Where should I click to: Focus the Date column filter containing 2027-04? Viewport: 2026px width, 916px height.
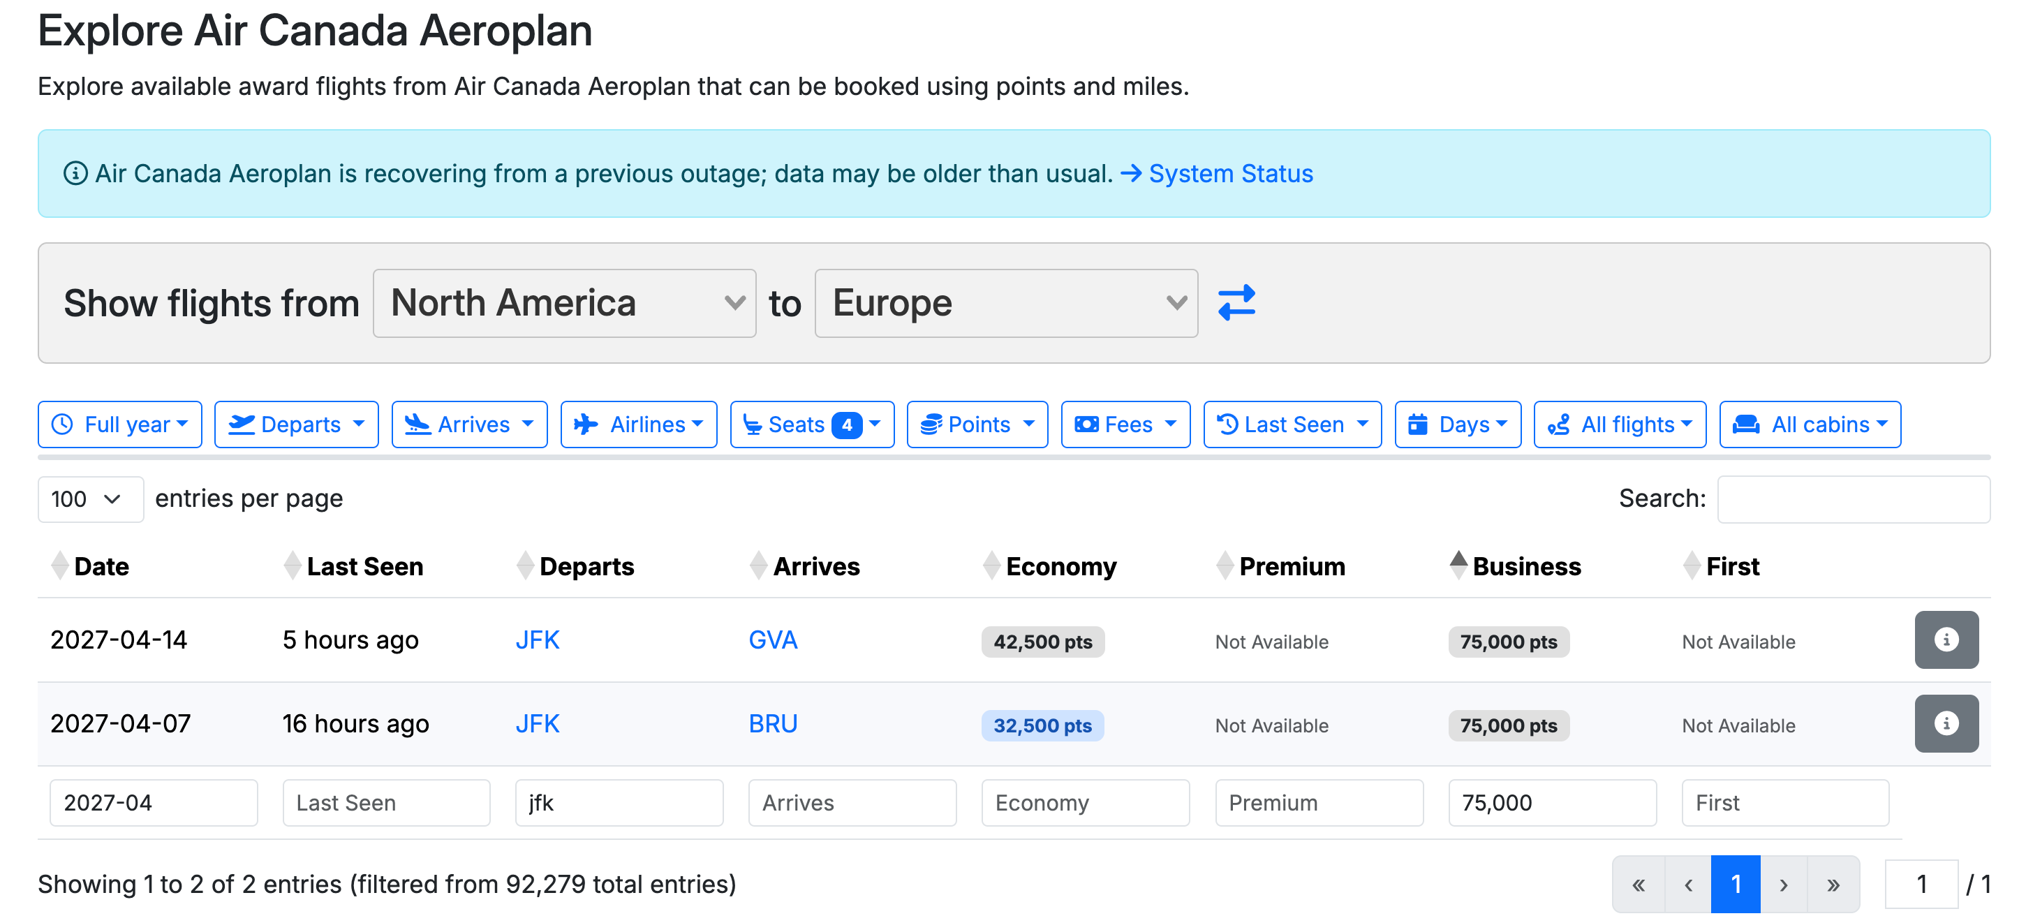[154, 803]
